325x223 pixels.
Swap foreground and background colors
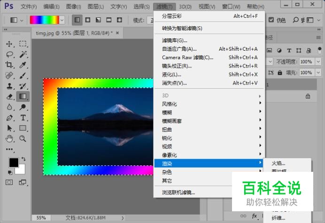click(x=23, y=159)
